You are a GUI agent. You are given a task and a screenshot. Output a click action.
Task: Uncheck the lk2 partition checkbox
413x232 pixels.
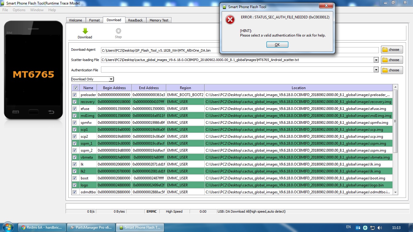pyautogui.click(x=74, y=171)
